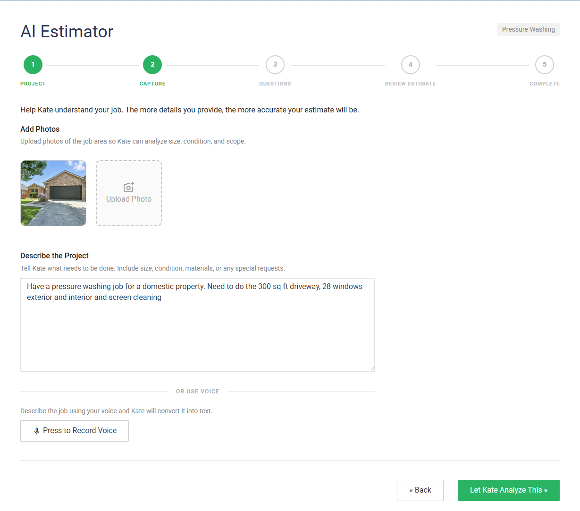Click the Pressure Washing badge
The width and height of the screenshot is (580, 511).
pos(528,29)
